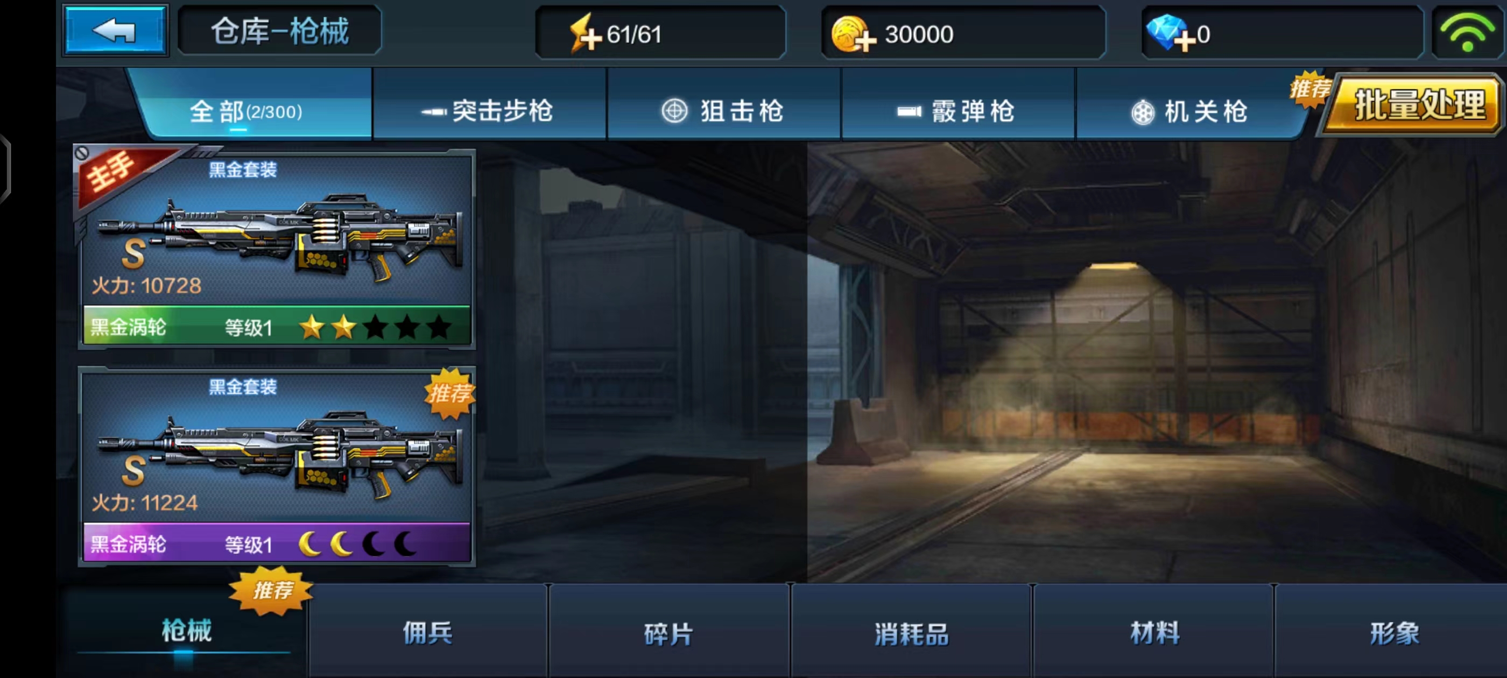
Task: Select the 佣兵 bottom tab
Action: coord(428,632)
